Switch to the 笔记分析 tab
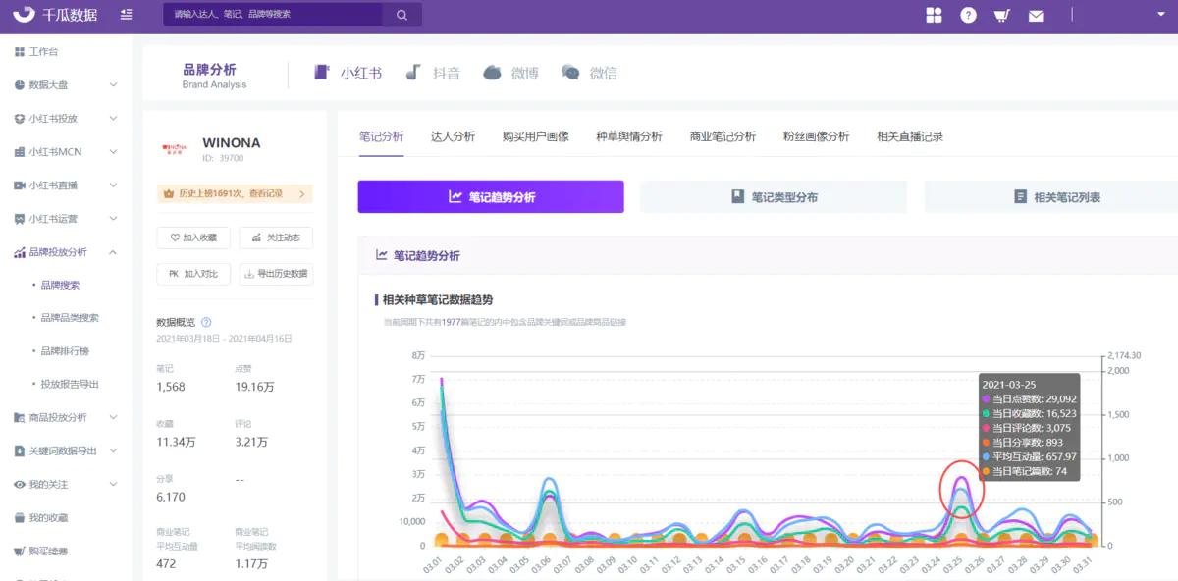The image size is (1178, 581). tap(381, 136)
